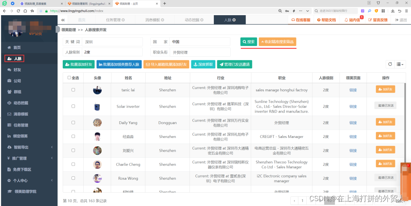
Task: Close the 人脉 page tab with its x icon
Action: 234,20
